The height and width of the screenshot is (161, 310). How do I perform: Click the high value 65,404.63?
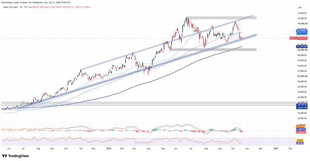point(46,7)
